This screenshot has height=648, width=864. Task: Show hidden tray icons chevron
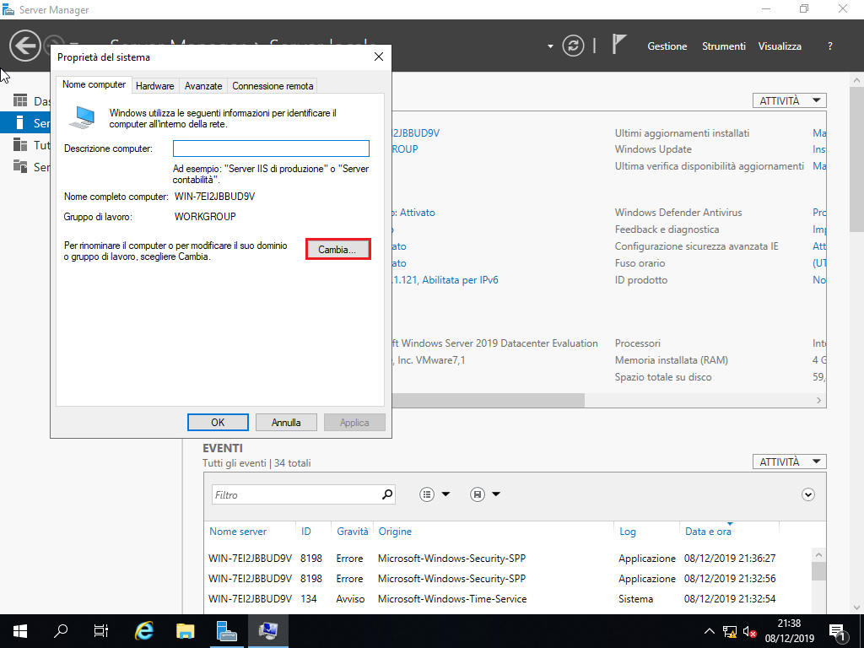click(710, 631)
